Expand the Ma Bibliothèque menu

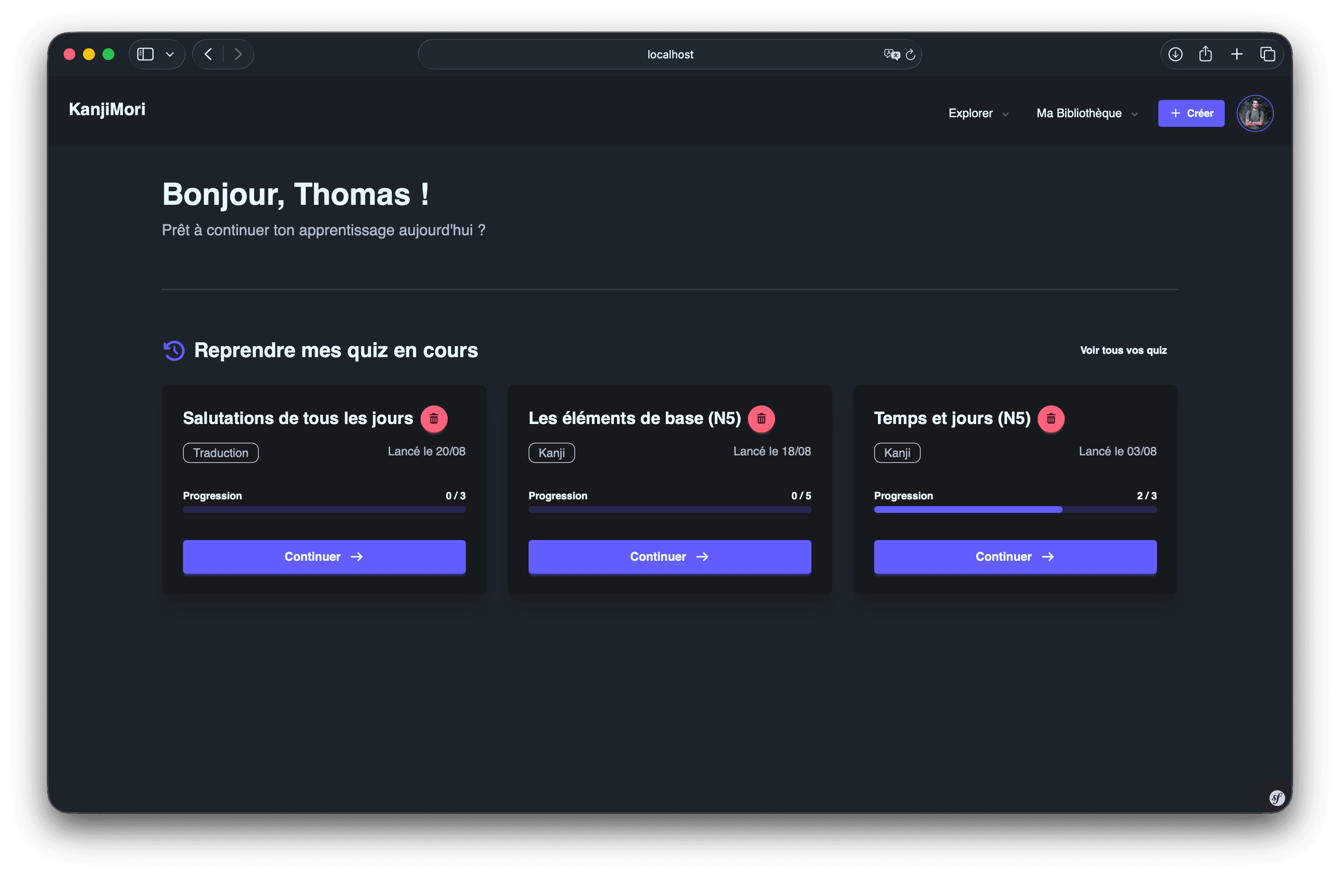click(x=1087, y=113)
